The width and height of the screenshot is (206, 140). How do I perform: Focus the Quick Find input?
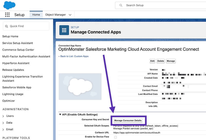[x=26, y=26]
